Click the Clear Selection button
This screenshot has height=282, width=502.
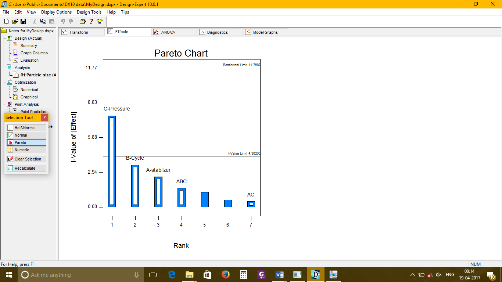tap(26, 159)
